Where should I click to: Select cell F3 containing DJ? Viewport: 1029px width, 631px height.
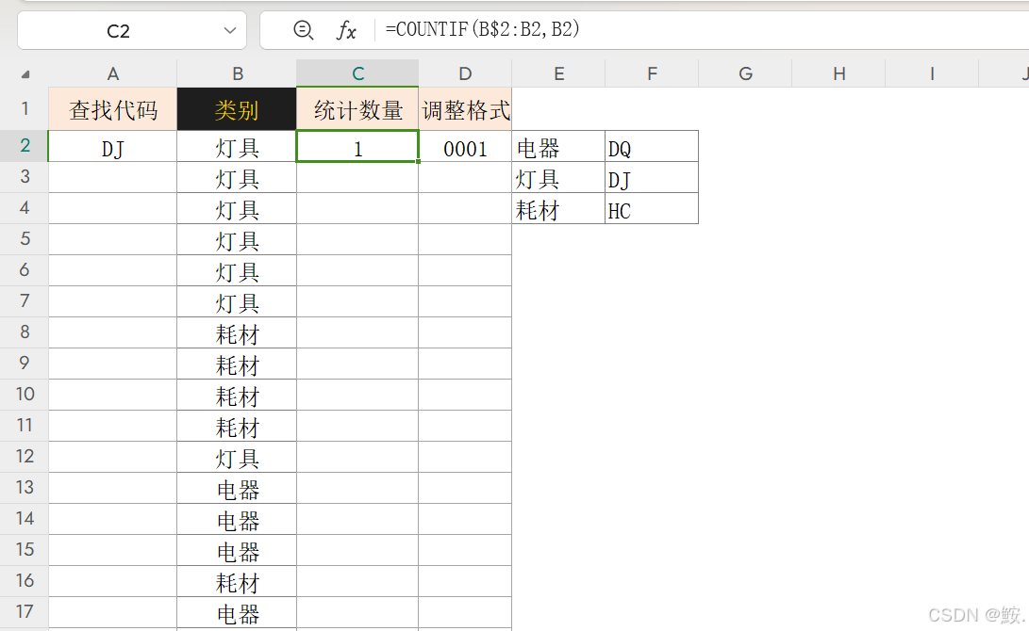(x=652, y=177)
